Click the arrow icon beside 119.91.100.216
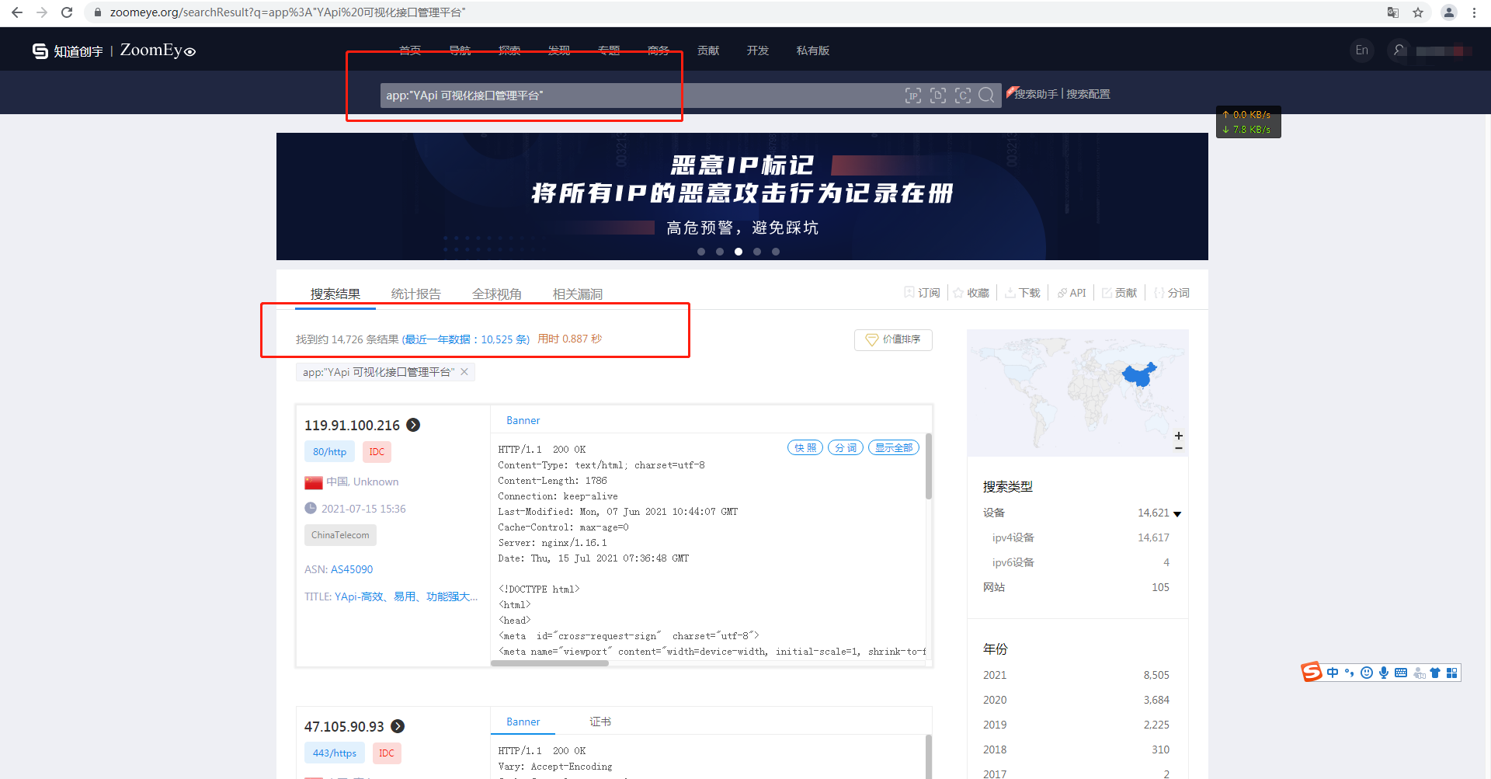The height and width of the screenshot is (779, 1491). [413, 425]
